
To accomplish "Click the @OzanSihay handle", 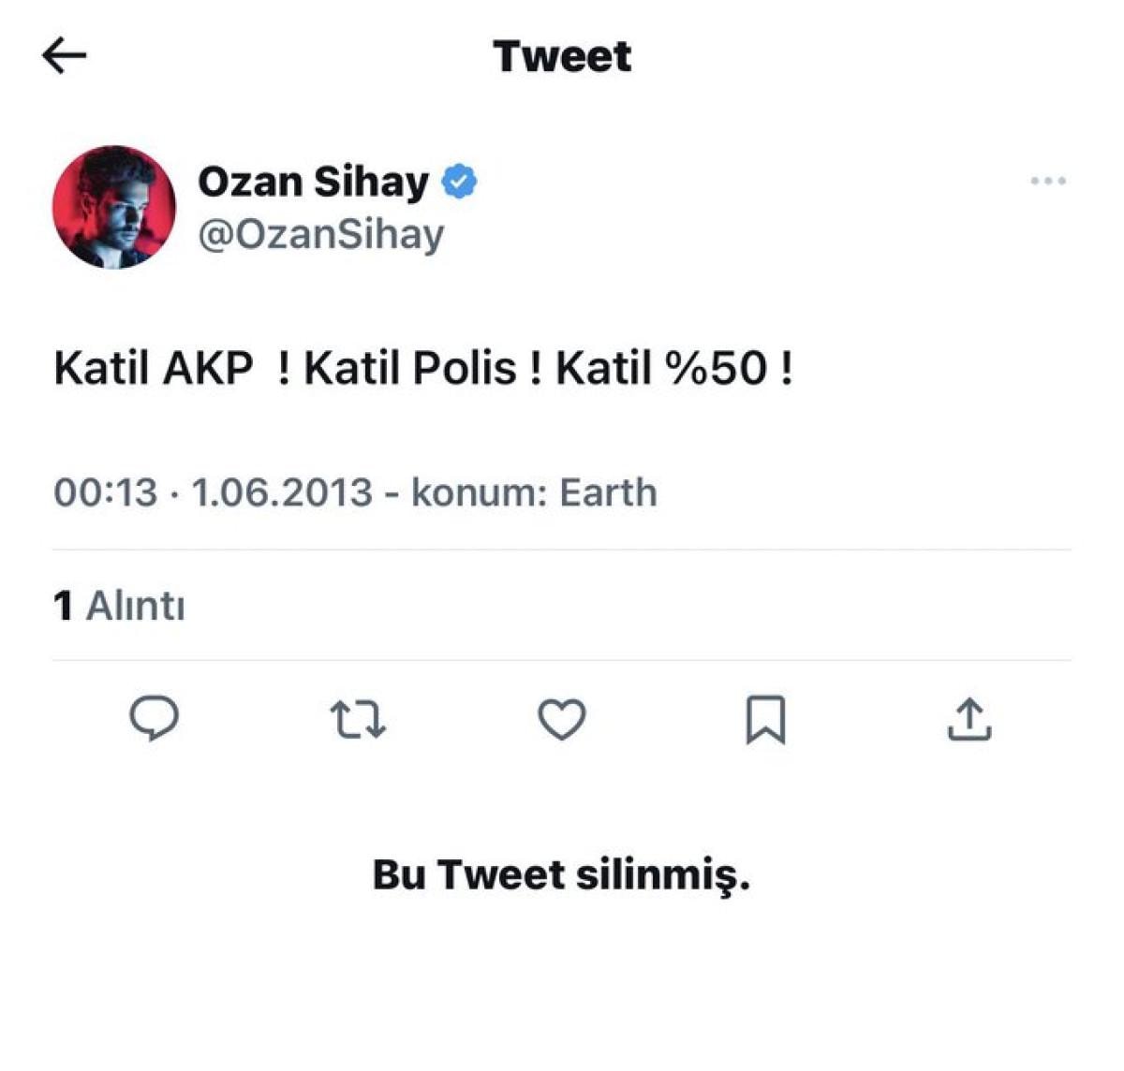I will pyautogui.click(x=320, y=234).
